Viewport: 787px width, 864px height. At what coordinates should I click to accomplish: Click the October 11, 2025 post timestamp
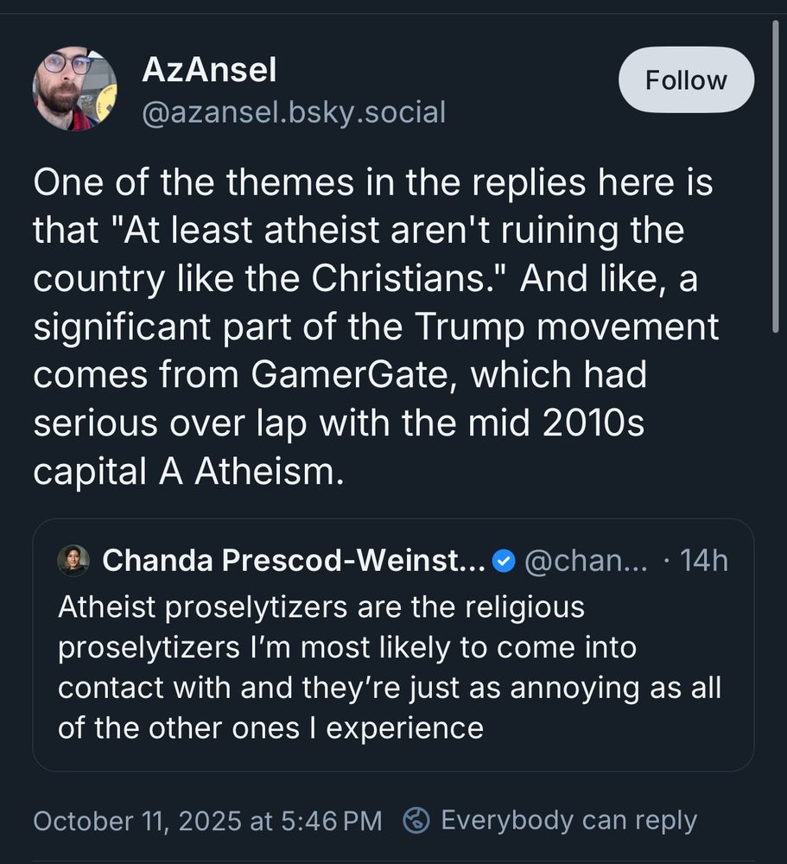coord(207,820)
